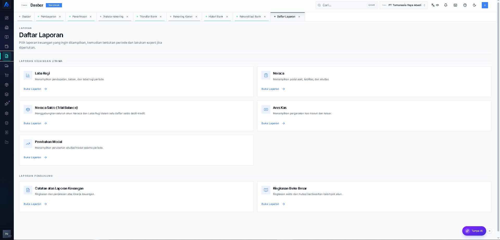Image resolution: width=500 pixels, height=240 pixels.
Task: Close the Penerimaan tab
Action: coord(91,17)
